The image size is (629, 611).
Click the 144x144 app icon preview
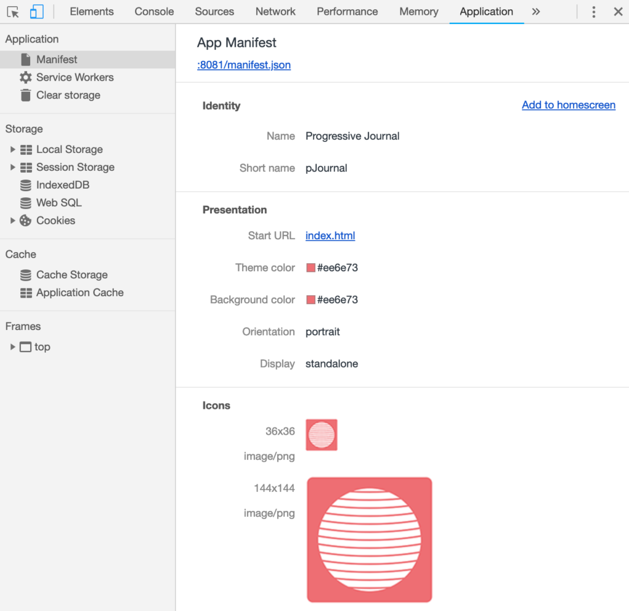(x=369, y=539)
